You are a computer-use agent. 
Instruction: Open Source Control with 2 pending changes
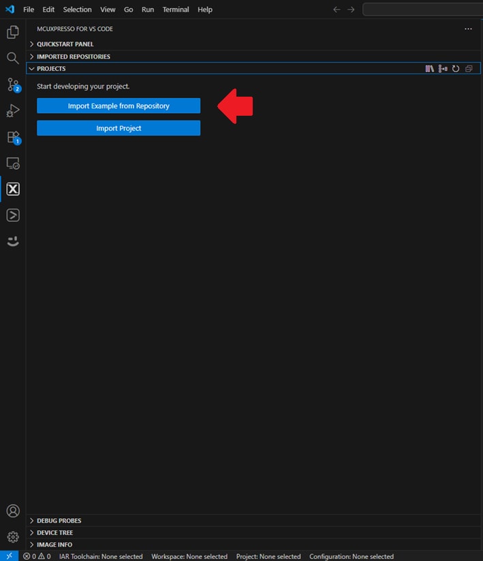coord(14,85)
